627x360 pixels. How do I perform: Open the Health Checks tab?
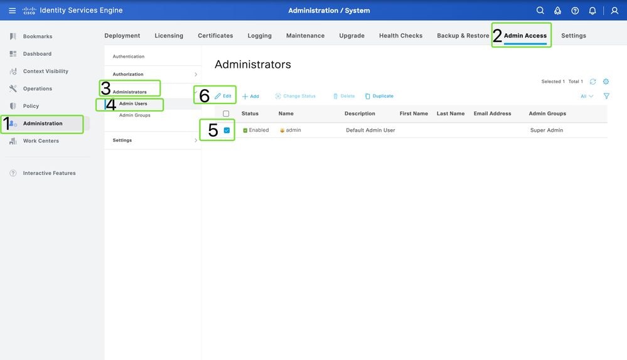(x=400, y=36)
